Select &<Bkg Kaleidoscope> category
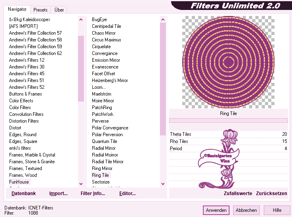Image resolution: width=292 pixels, height=217 pixels. pos(30,20)
